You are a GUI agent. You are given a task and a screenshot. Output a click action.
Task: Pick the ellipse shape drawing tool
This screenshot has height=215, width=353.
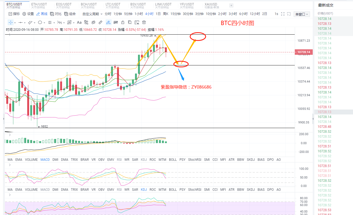pos(40,22)
